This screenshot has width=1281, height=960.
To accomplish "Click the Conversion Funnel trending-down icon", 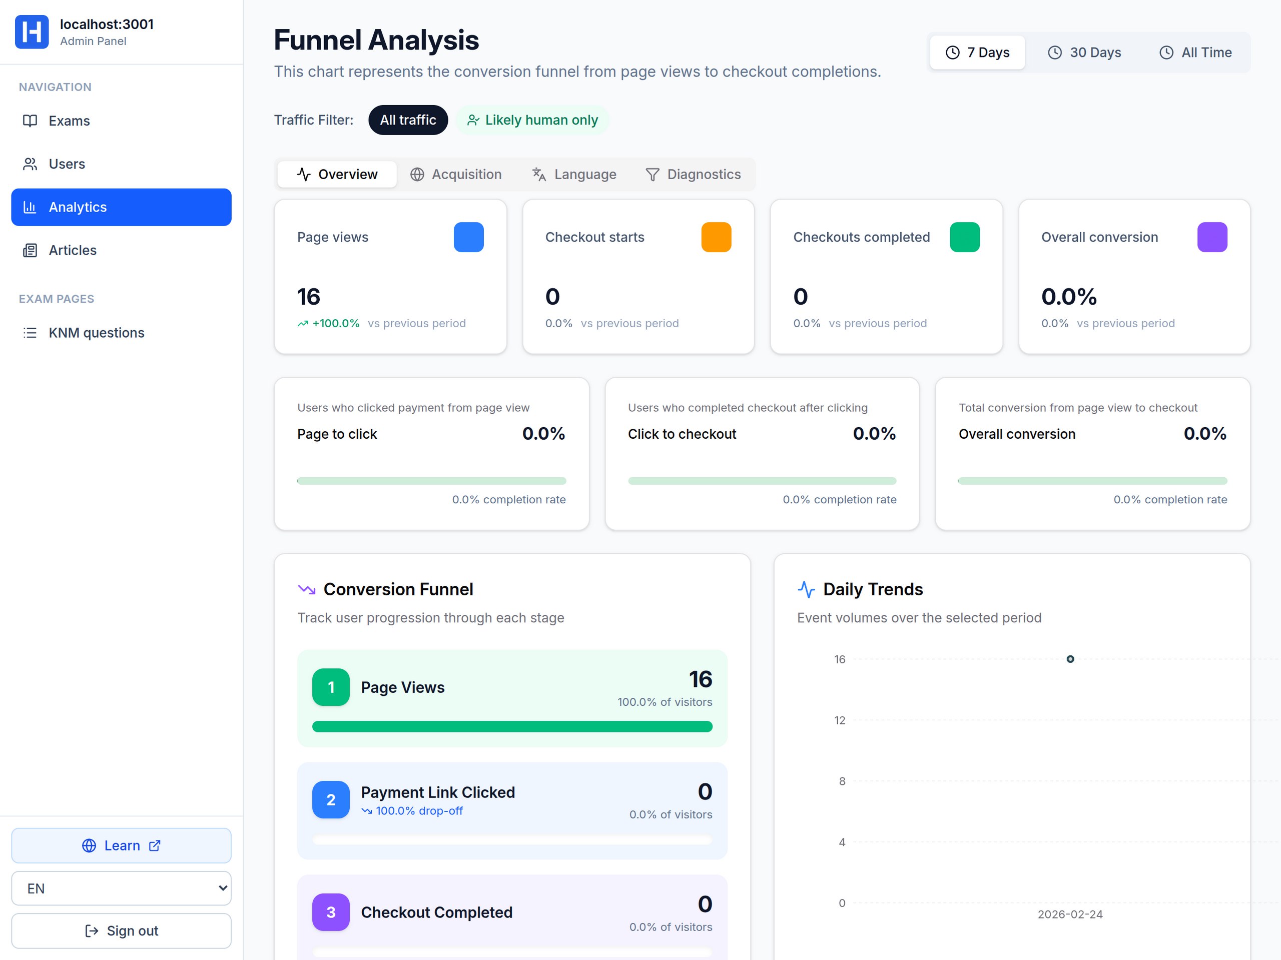I will 306,589.
